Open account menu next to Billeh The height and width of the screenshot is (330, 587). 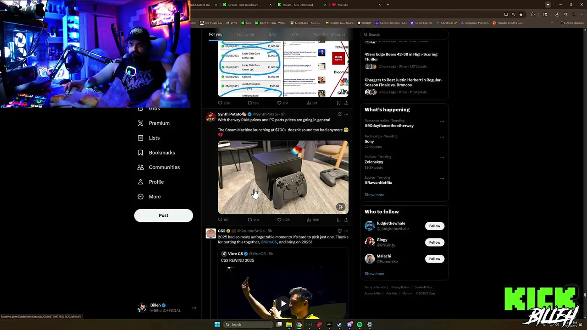click(194, 308)
